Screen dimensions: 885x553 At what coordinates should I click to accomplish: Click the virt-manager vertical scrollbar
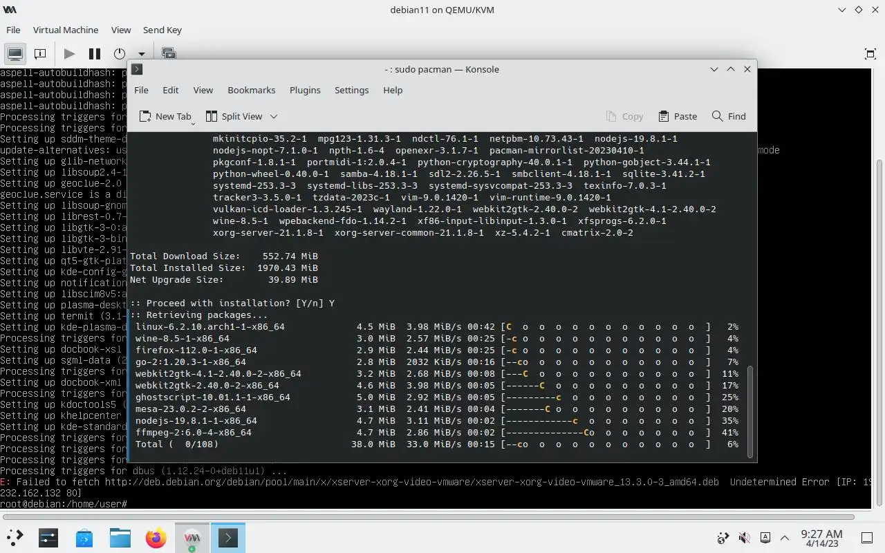coord(879,332)
